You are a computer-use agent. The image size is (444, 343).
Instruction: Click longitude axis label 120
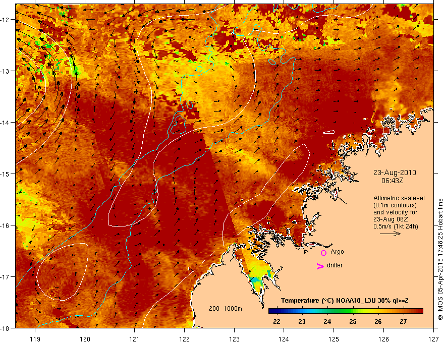point(85,339)
